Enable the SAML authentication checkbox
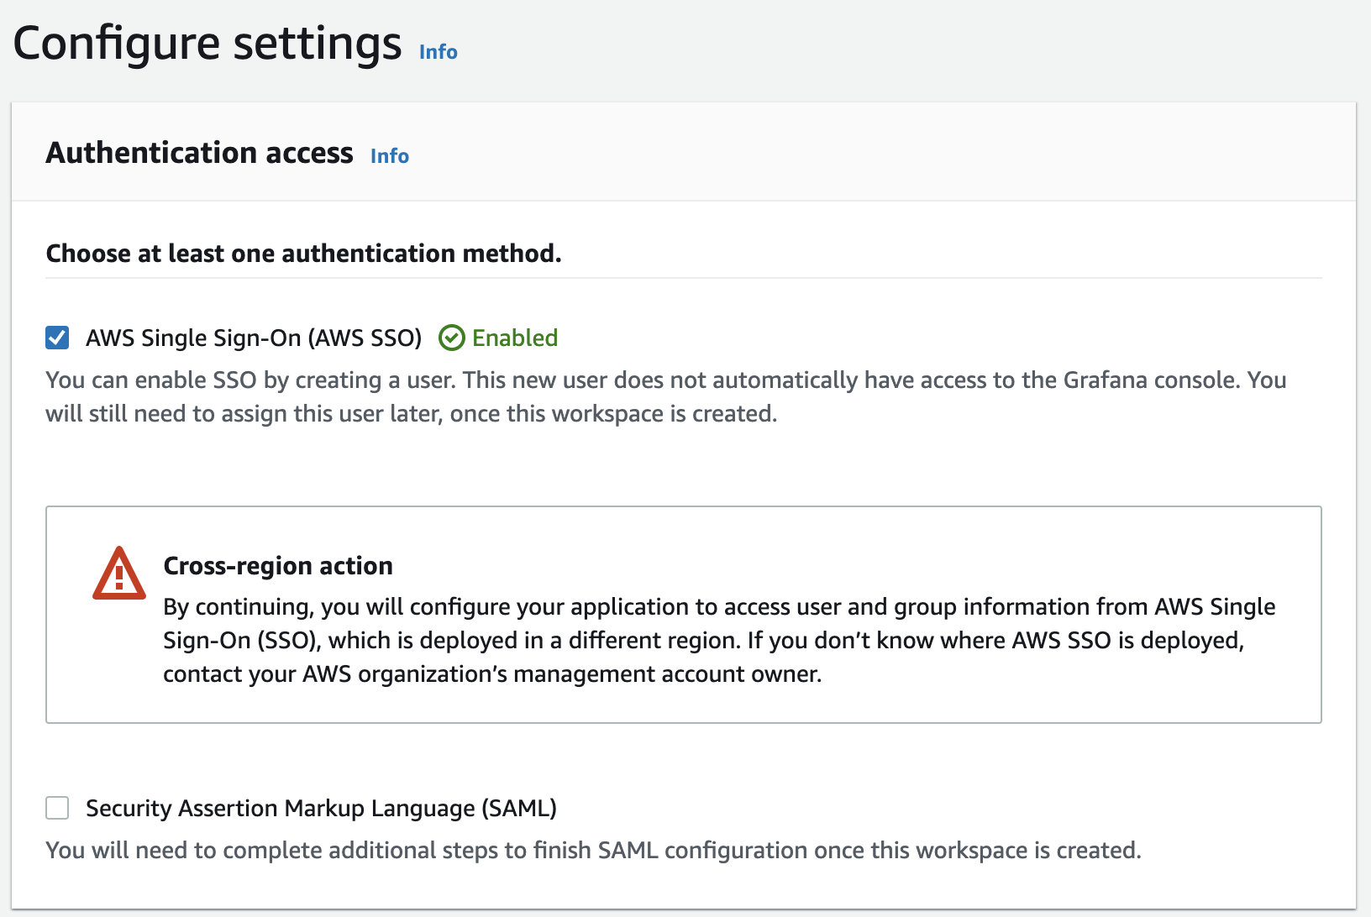The width and height of the screenshot is (1371, 917). (57, 808)
